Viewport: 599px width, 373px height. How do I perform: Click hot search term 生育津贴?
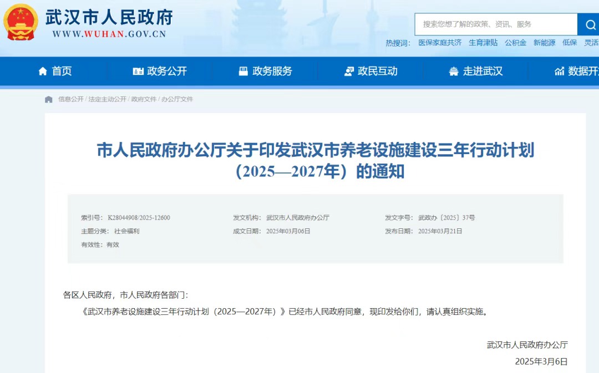[483, 43]
